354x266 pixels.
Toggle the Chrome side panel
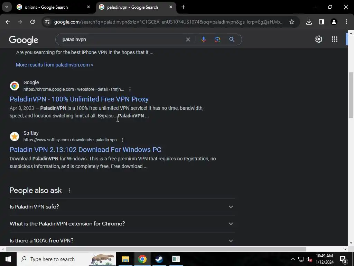pos(322,22)
